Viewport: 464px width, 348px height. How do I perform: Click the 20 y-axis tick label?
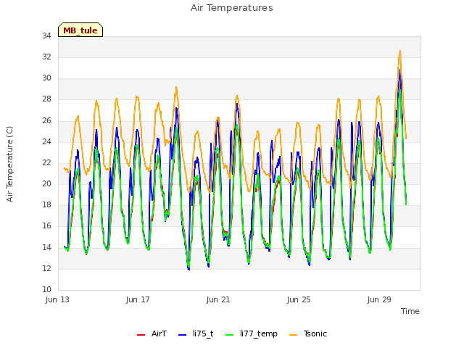tap(46, 183)
